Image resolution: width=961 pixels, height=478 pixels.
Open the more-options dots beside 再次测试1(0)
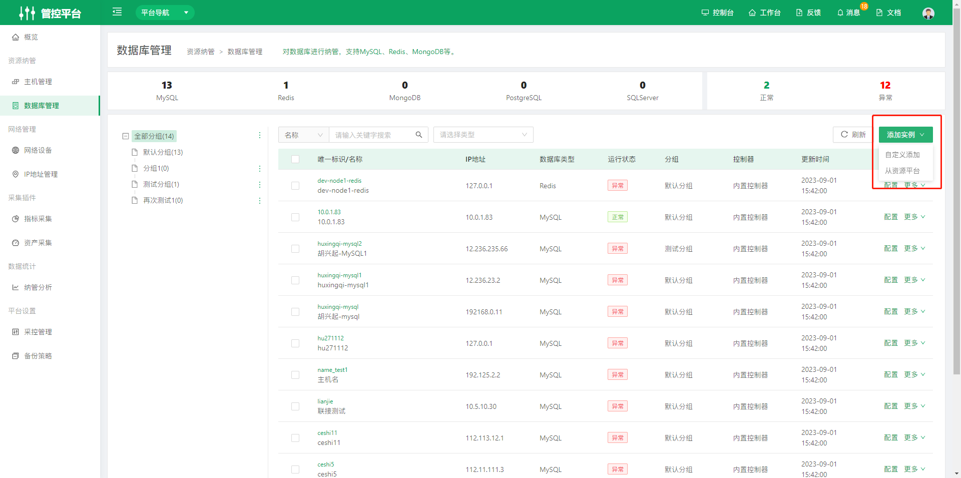[259, 201]
